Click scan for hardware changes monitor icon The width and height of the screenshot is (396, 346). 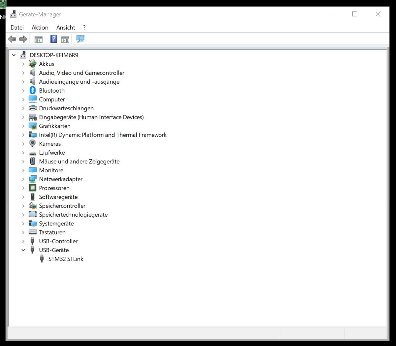coord(80,39)
